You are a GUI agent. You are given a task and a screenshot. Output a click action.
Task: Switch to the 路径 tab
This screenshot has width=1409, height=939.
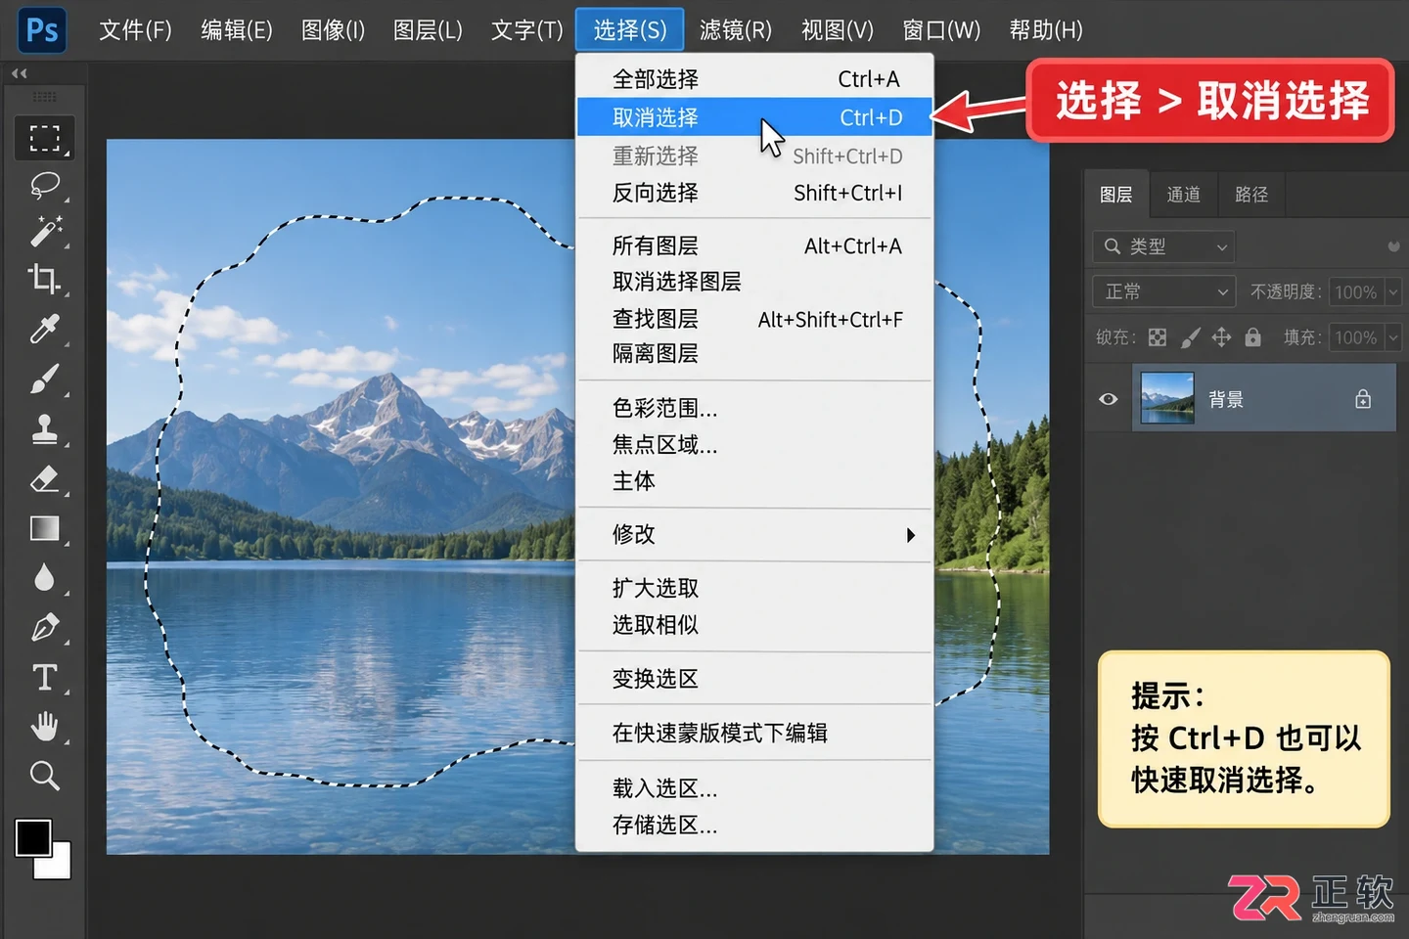(1251, 195)
